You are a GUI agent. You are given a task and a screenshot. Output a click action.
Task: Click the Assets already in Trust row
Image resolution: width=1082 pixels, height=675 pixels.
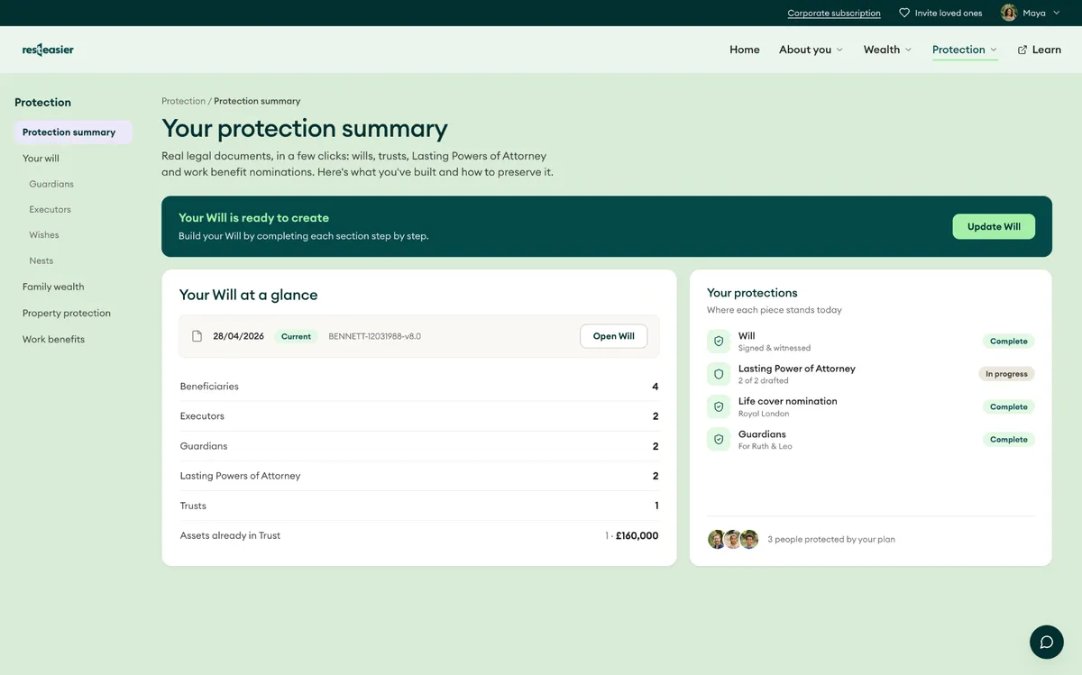pos(419,535)
